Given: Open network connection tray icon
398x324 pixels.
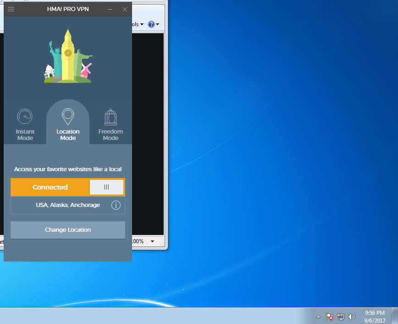Looking at the screenshot, I should 340,317.
